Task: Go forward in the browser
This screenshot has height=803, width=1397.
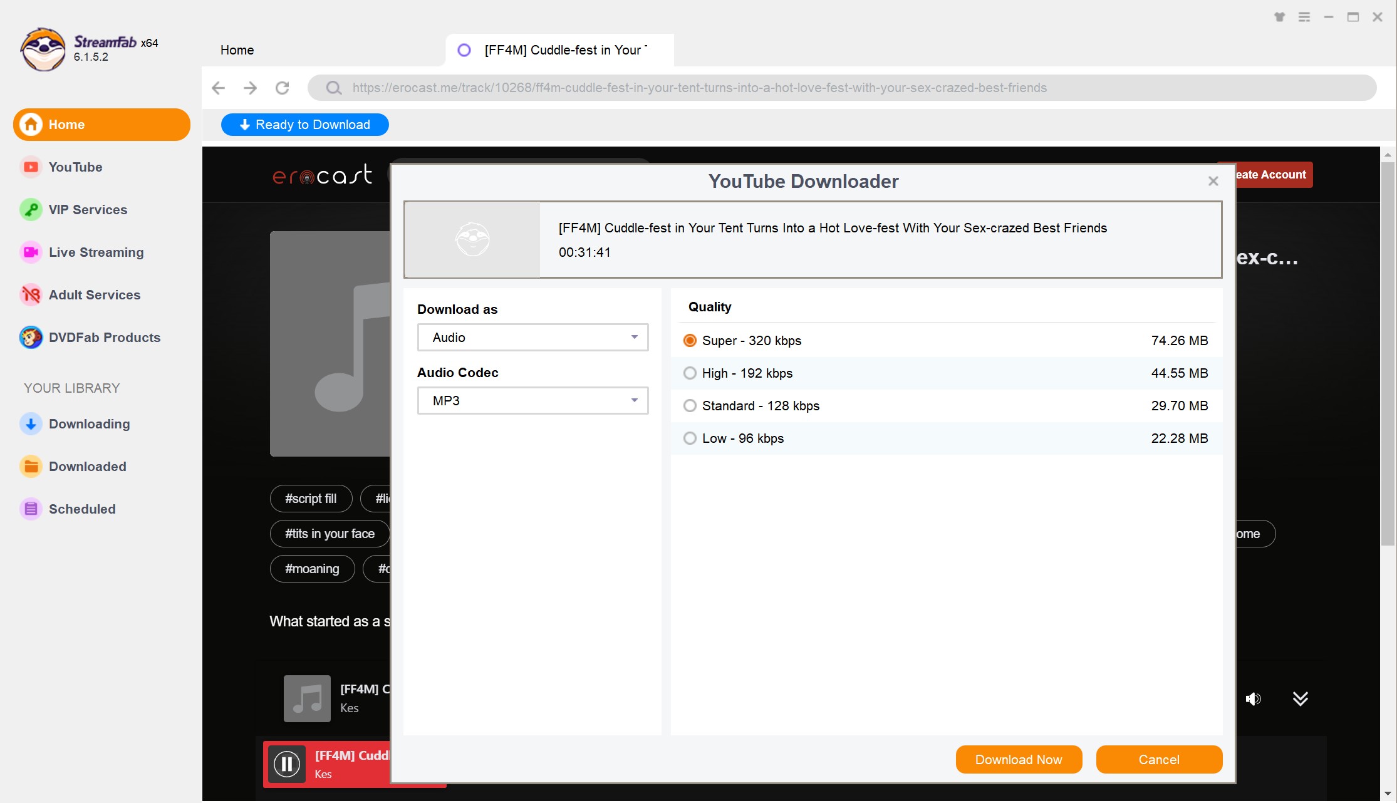Action: 250,88
